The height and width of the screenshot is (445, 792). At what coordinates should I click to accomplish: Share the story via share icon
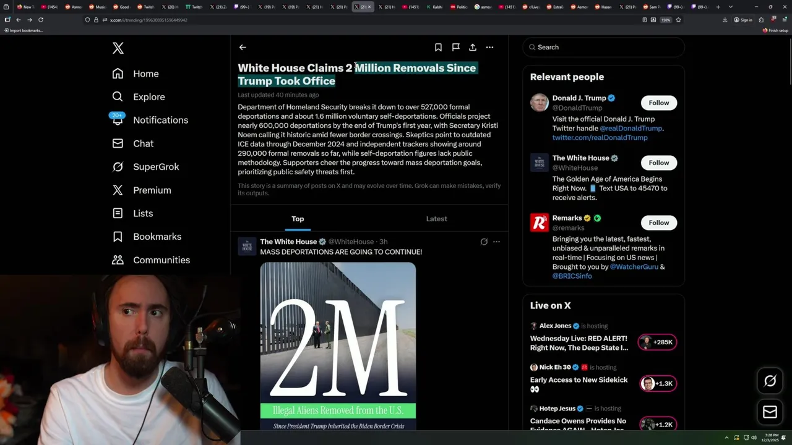coord(473,47)
